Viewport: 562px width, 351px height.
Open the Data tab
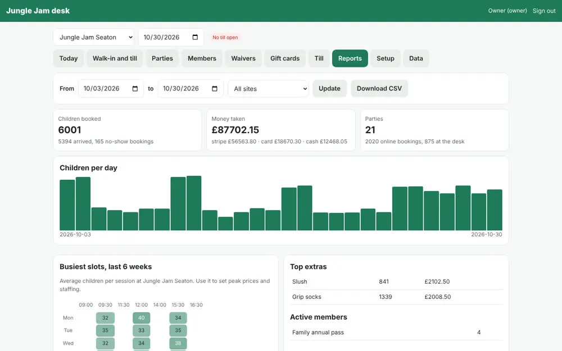[416, 58]
